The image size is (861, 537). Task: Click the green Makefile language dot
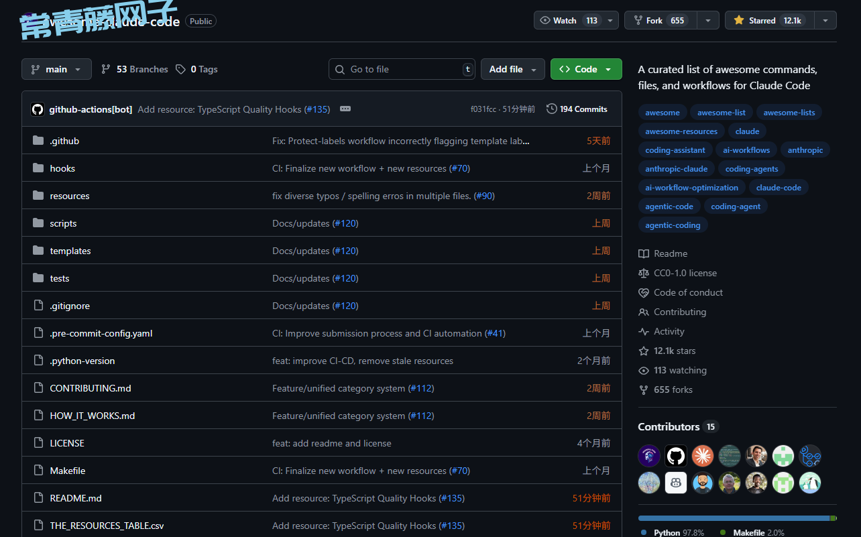tap(723, 532)
